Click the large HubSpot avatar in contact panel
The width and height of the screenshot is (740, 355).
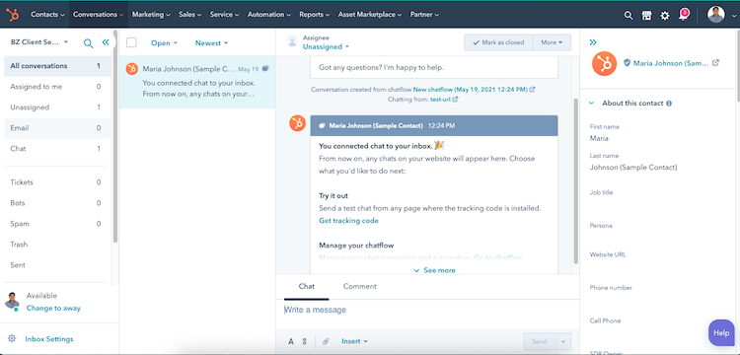pos(604,63)
